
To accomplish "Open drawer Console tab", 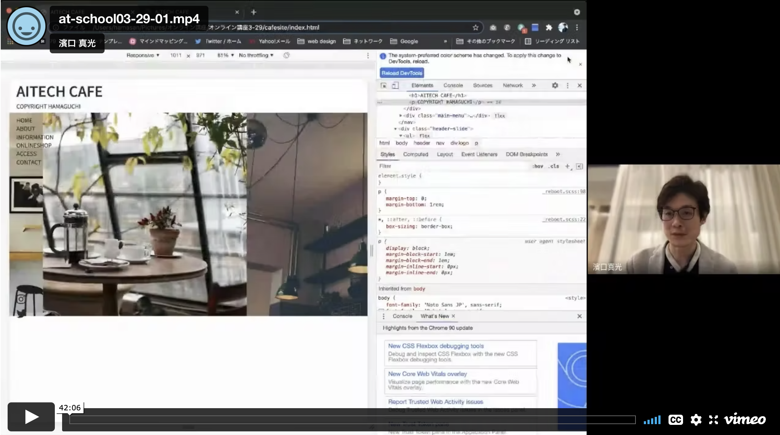I will pyautogui.click(x=402, y=316).
